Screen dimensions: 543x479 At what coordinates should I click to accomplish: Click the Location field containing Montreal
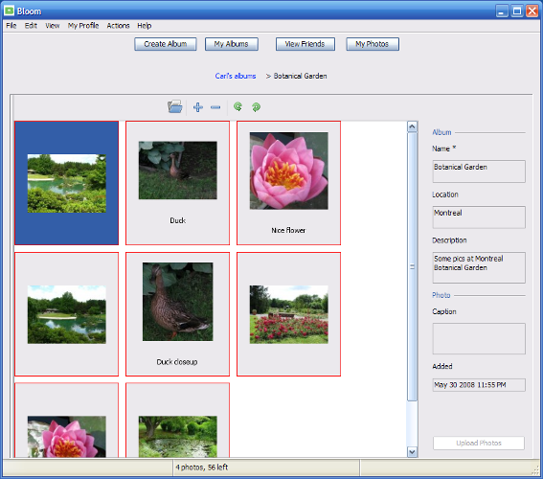tap(479, 217)
